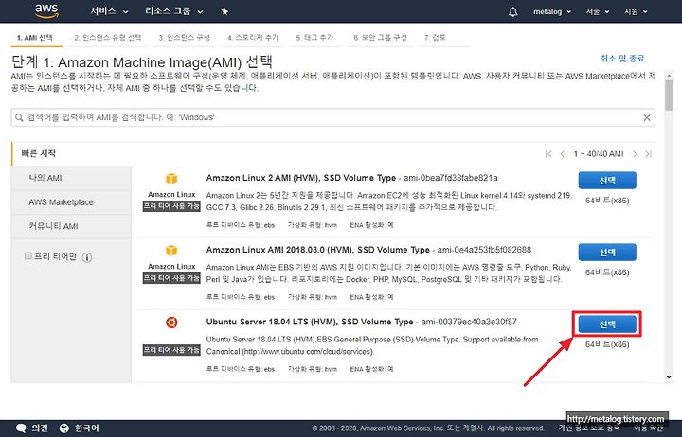Click the 취소 및 종료 link
This screenshot has height=437, width=682.
[x=622, y=59]
